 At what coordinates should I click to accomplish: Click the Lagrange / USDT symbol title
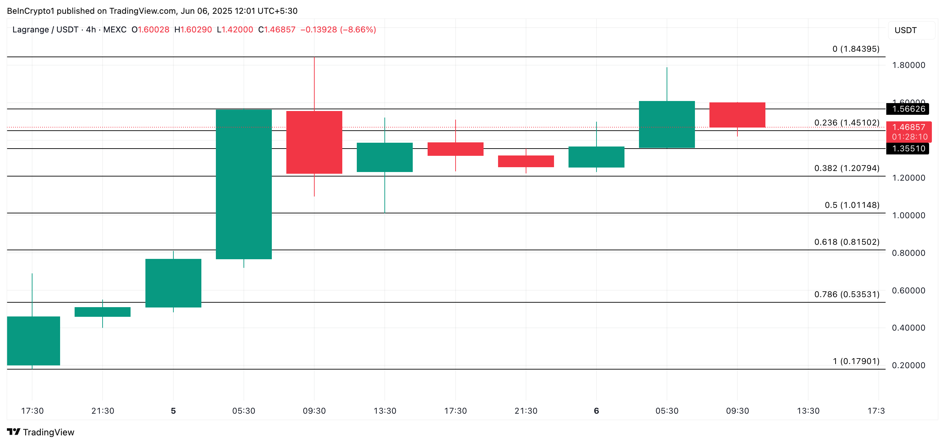click(46, 30)
